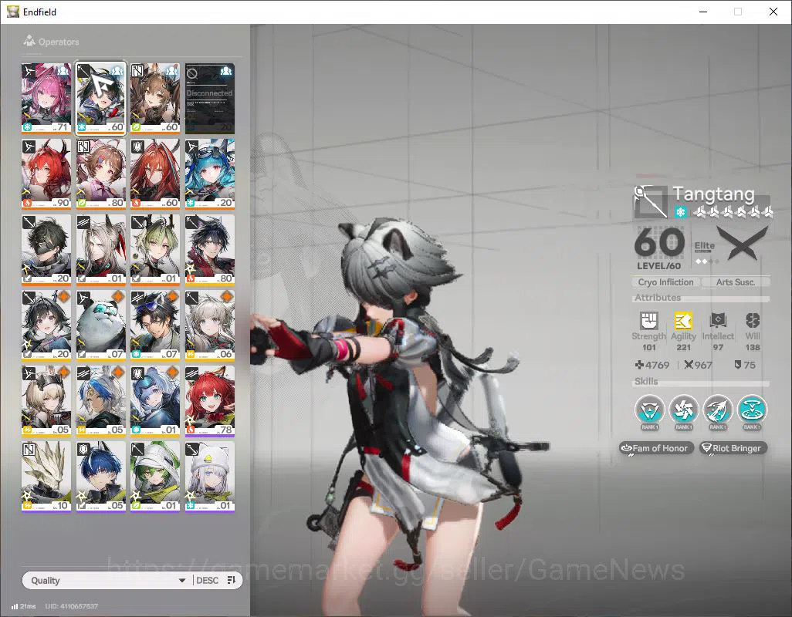This screenshot has height=617, width=792.
Task: Click the Quality dropdown arrow
Action: (182, 581)
